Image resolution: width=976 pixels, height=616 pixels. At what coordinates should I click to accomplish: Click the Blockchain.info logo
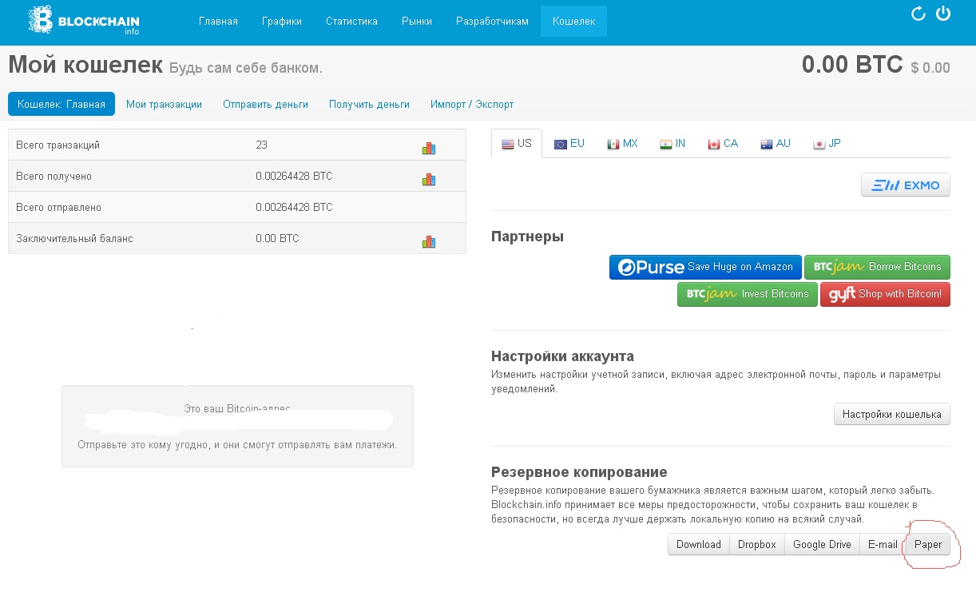pos(84,20)
